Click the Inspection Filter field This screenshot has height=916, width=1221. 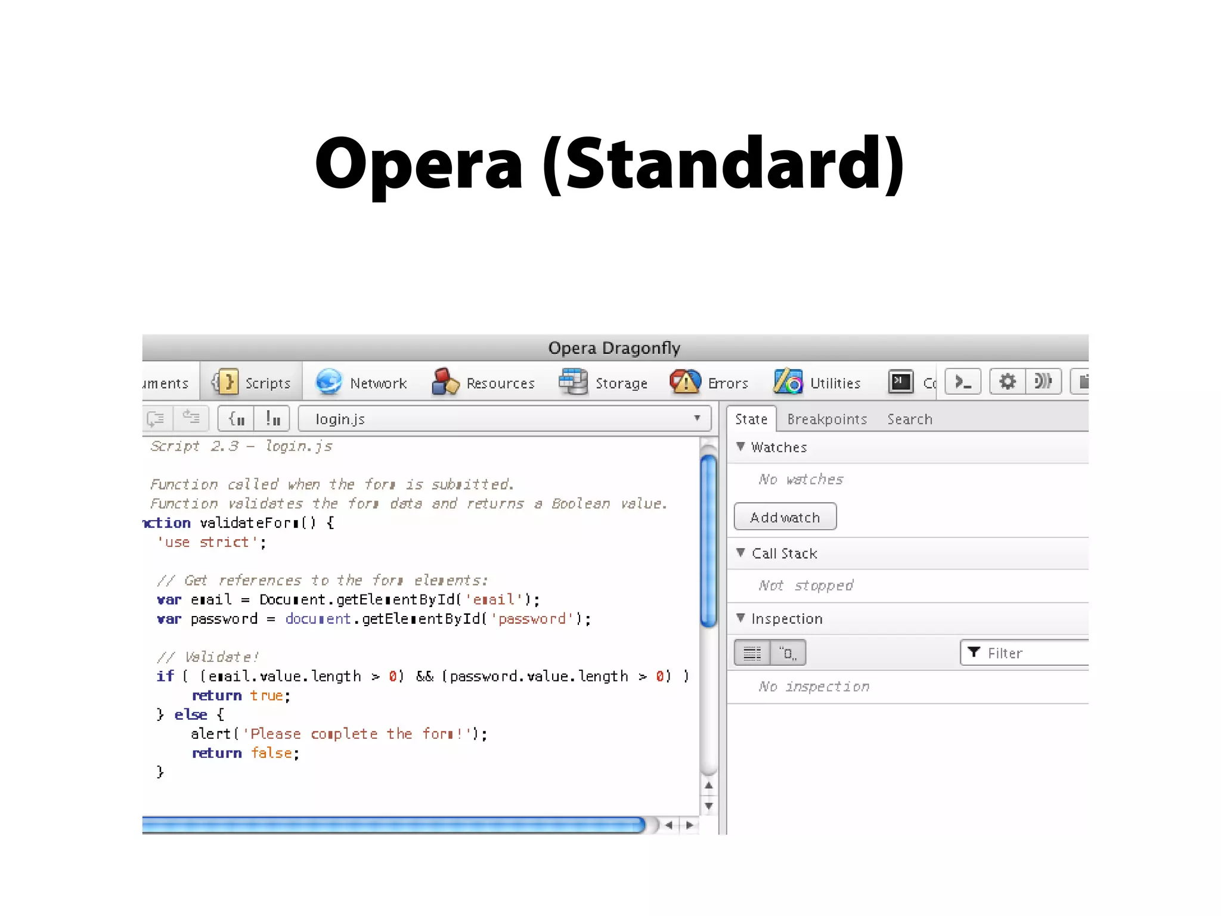(1025, 652)
